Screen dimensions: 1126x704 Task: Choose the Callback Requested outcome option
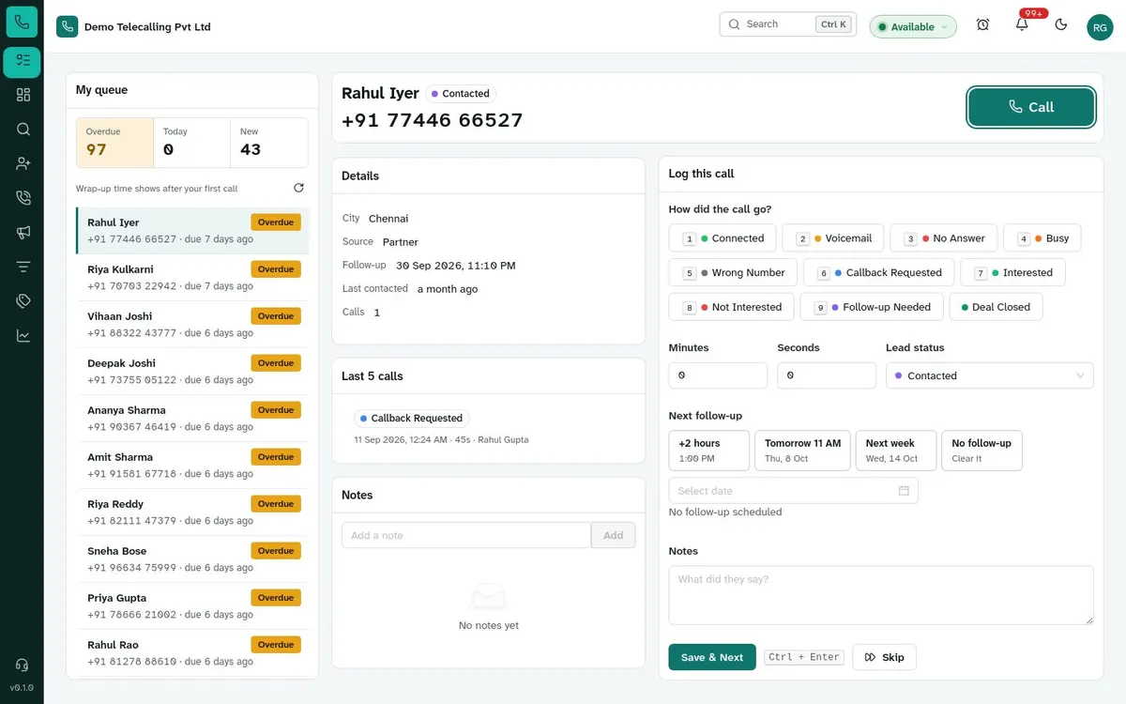[x=878, y=273]
